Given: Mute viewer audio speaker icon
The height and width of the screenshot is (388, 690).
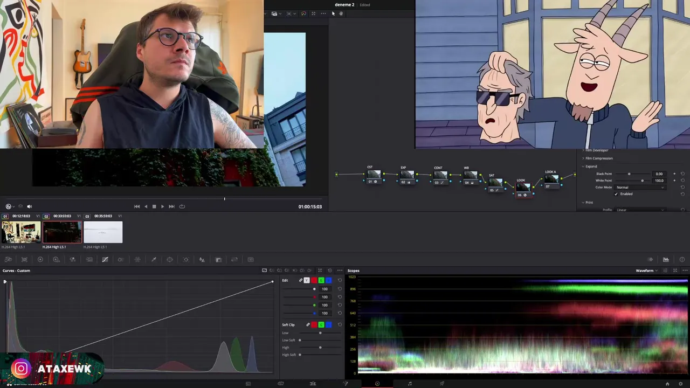Looking at the screenshot, I should click(29, 206).
